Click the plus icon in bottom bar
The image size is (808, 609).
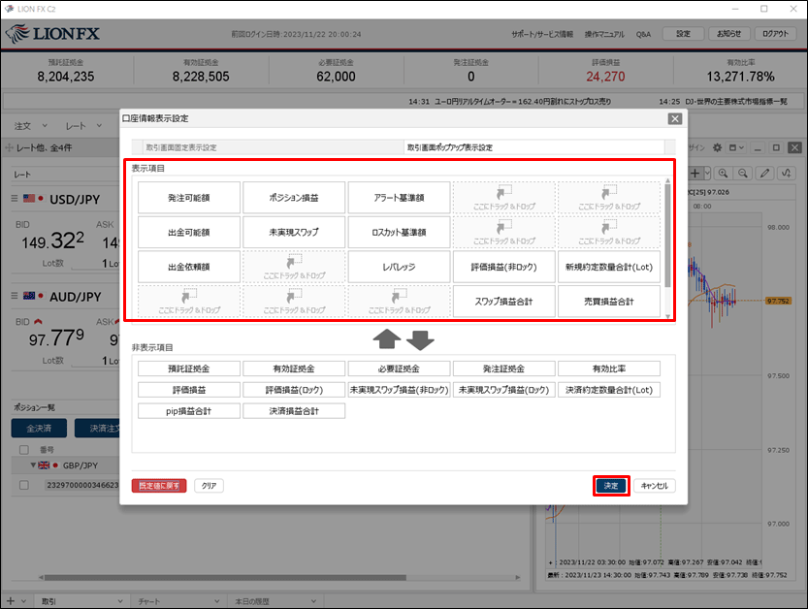[x=11, y=600]
